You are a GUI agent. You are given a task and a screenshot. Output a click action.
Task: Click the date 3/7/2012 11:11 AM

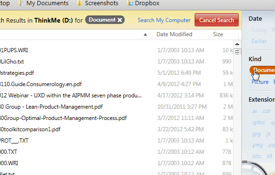pyautogui.click(x=180, y=118)
